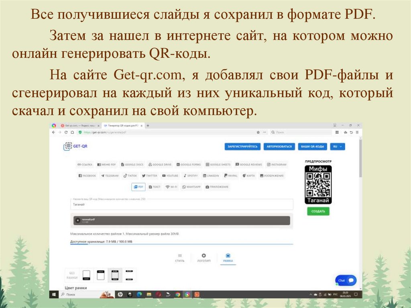Remove the uploaded таганай.pdf file
This screenshot has width=411, height=308.
[x=77, y=220]
